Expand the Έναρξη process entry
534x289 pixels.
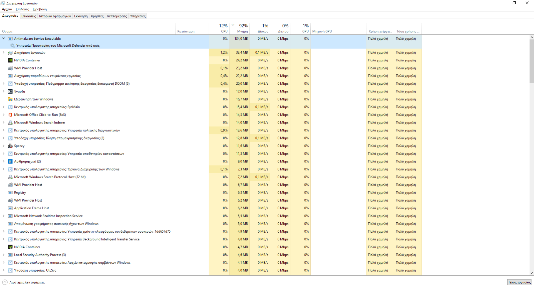pos(4,91)
